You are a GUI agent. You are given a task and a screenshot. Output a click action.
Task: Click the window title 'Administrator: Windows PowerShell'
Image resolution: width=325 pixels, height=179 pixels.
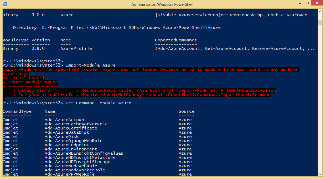162,4
